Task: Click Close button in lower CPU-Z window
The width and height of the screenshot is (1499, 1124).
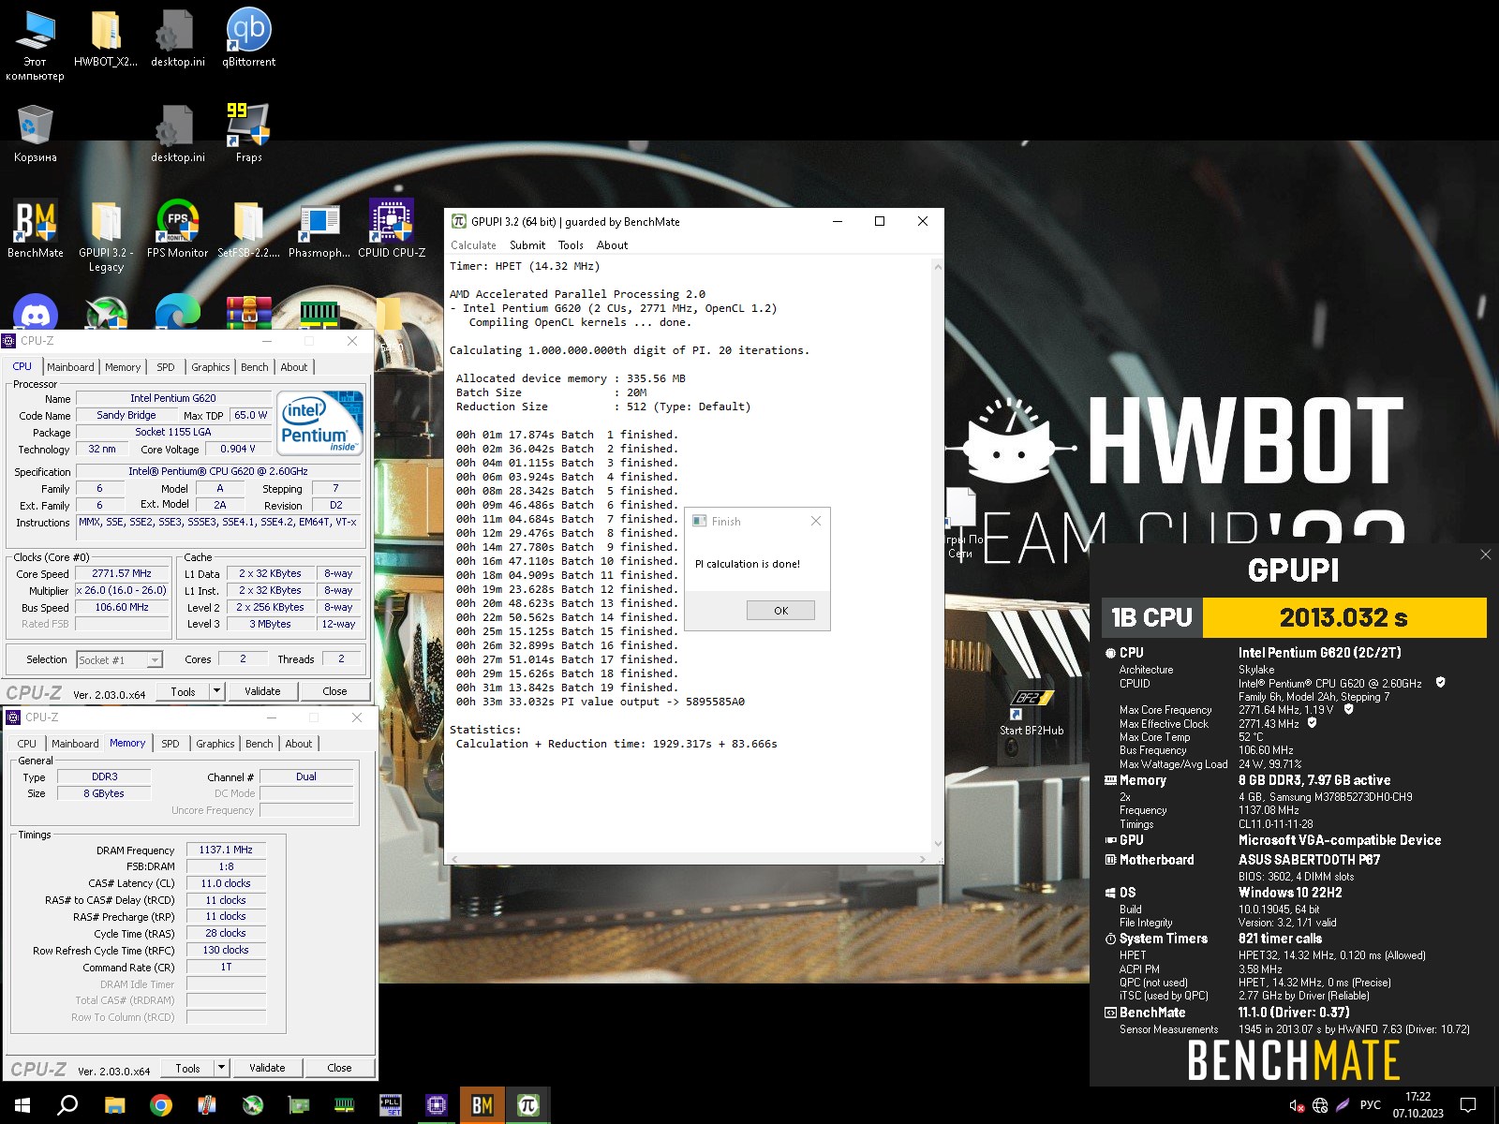Action: pos(339,1068)
